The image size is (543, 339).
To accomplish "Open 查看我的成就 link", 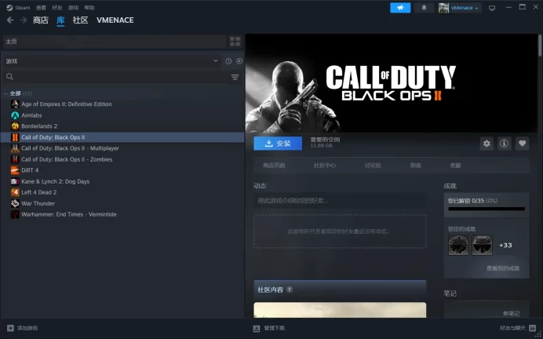I will coord(503,268).
